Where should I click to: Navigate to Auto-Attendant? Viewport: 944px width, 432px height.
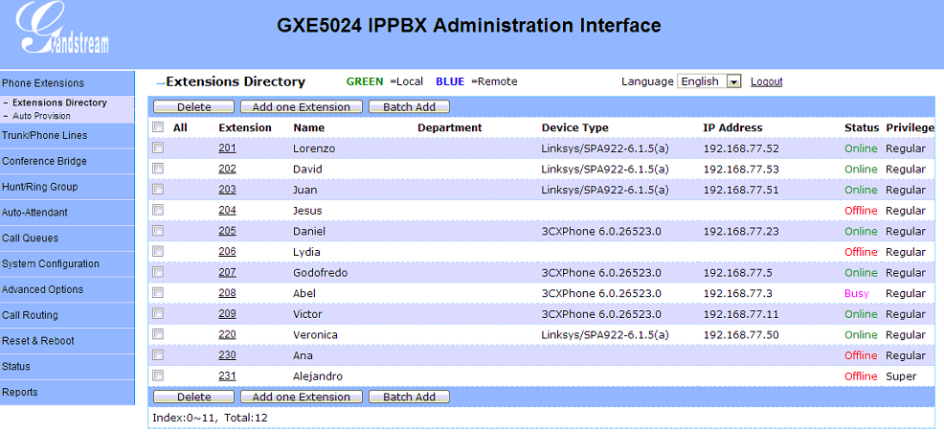click(67, 213)
